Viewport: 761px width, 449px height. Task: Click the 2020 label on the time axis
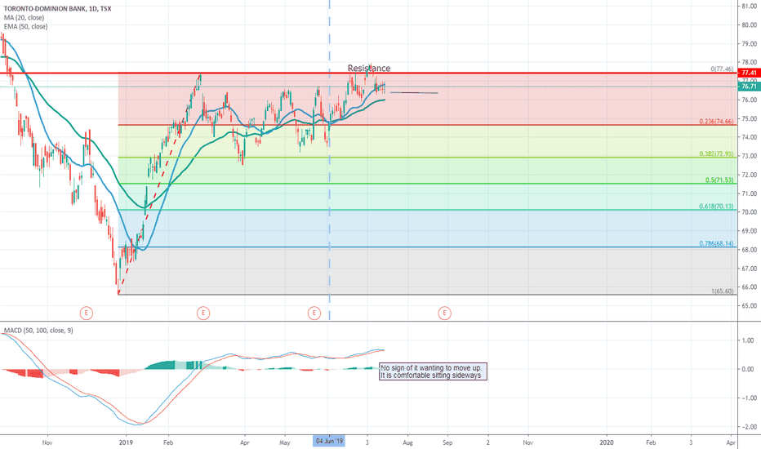coord(606,442)
